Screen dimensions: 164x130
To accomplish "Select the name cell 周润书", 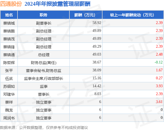I will [x=9, y=118].
